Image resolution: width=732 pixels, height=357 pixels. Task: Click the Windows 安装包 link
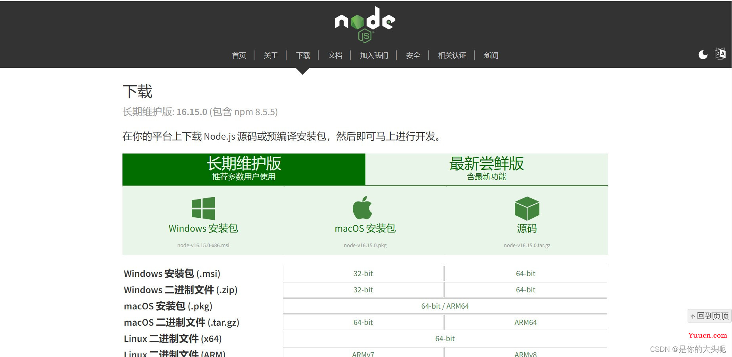click(x=203, y=228)
